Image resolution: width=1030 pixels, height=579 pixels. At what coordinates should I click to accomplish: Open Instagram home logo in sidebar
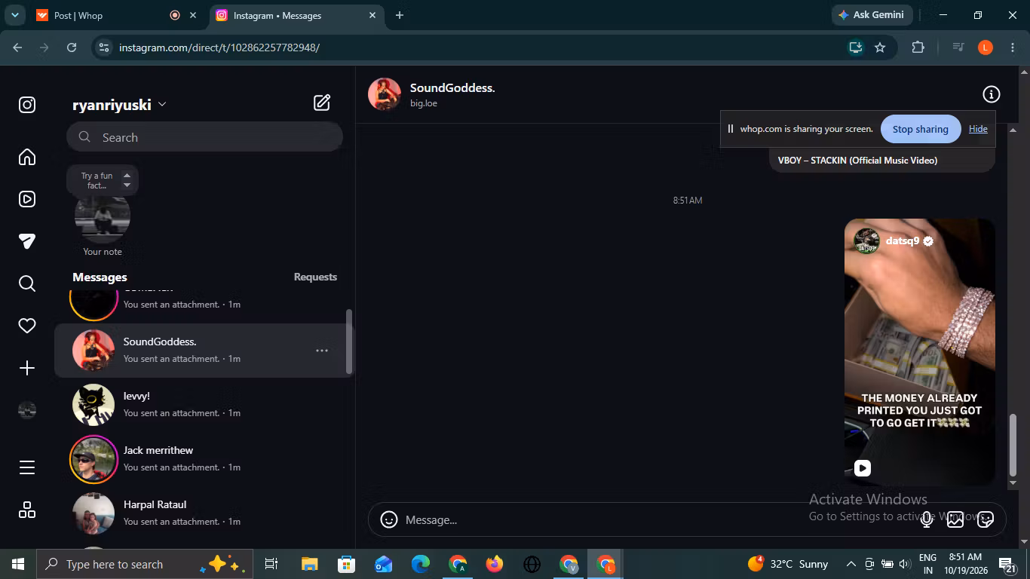pos(27,105)
